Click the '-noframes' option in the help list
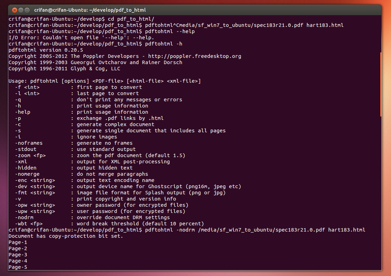The height and width of the screenshot is (276, 391). pyautogui.click(x=29, y=143)
